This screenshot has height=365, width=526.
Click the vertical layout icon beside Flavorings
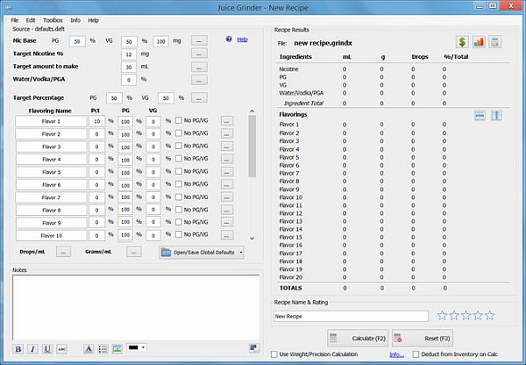(x=496, y=116)
